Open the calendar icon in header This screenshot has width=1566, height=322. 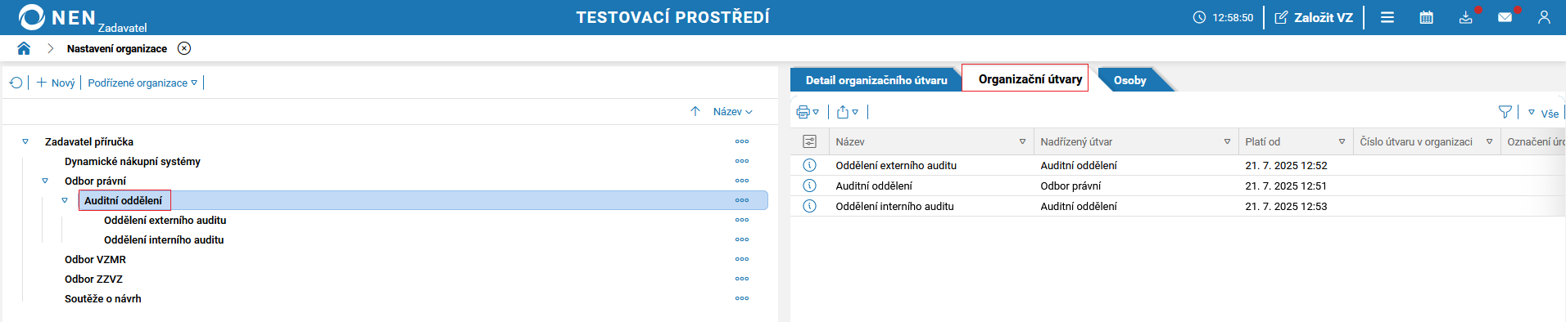(x=1426, y=17)
